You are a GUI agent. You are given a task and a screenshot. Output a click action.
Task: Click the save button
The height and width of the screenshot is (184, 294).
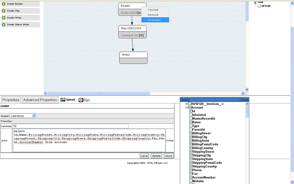pos(144,156)
